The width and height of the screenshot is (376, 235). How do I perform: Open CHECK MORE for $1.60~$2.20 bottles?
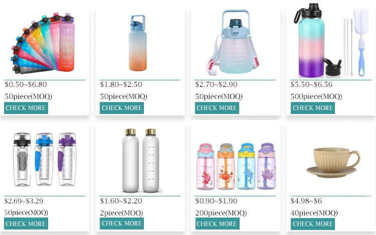click(122, 223)
